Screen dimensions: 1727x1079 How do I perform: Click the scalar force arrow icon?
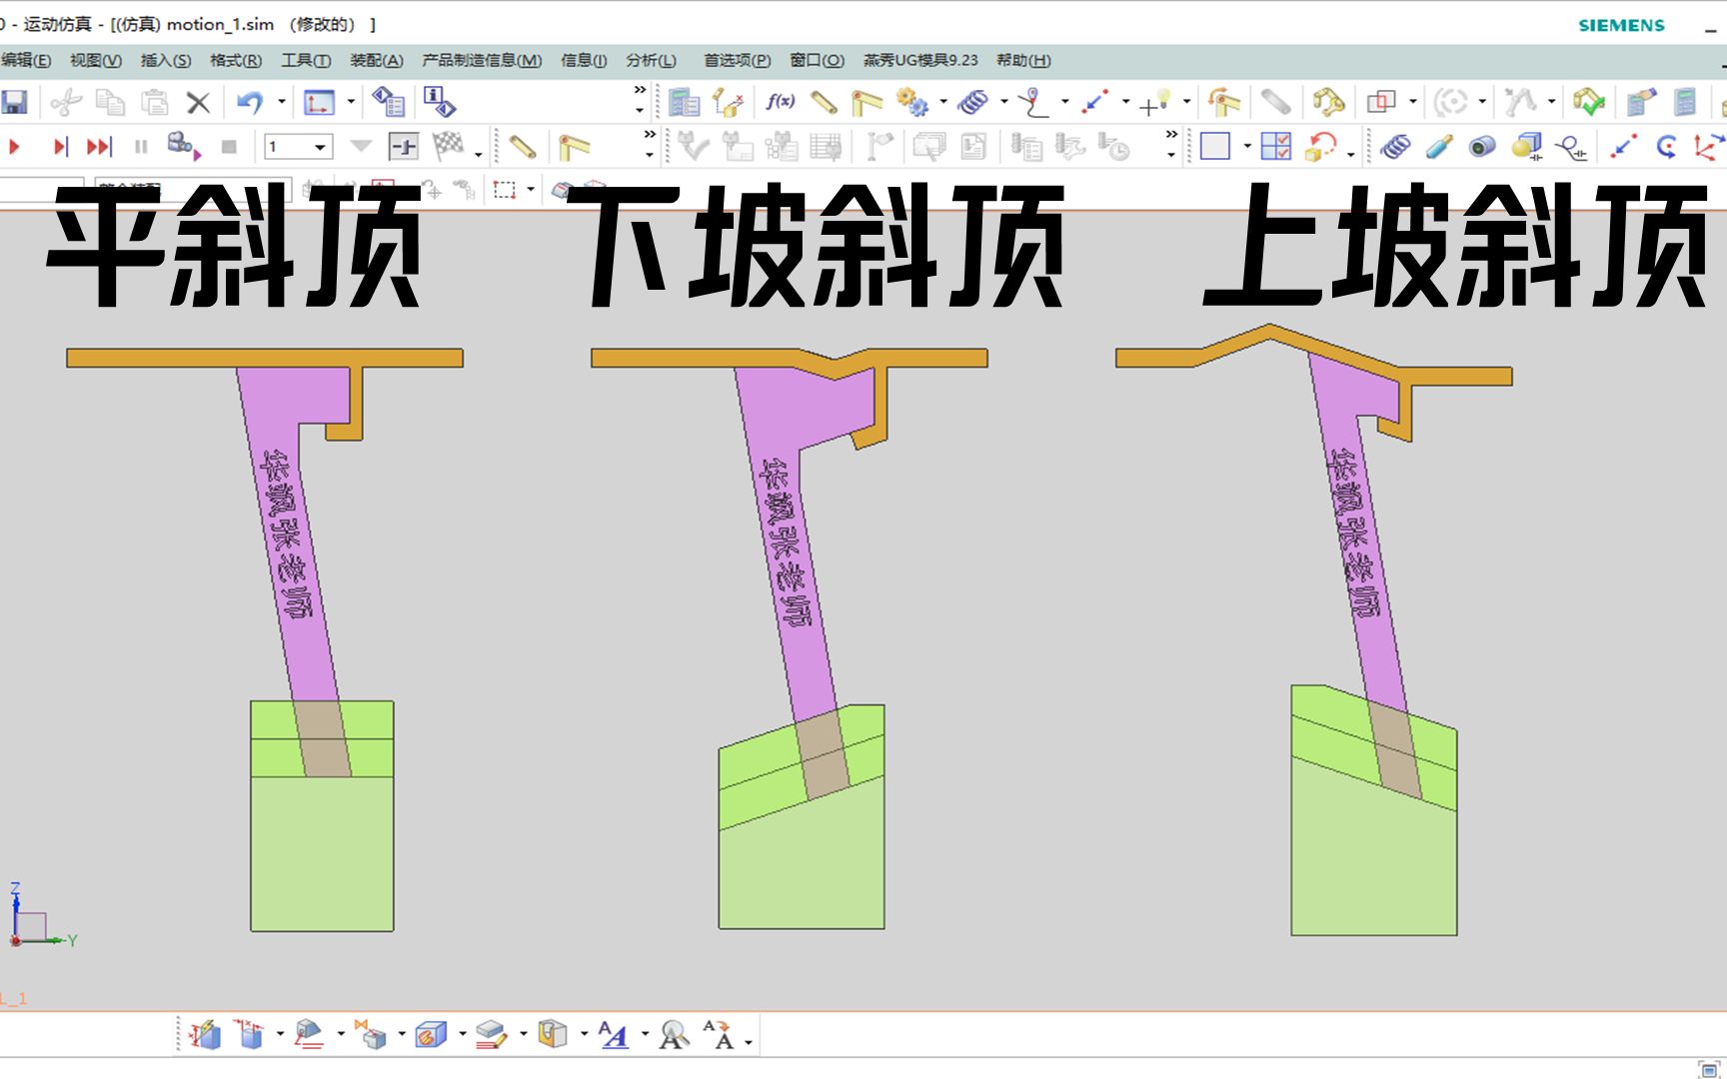[x=1095, y=102]
